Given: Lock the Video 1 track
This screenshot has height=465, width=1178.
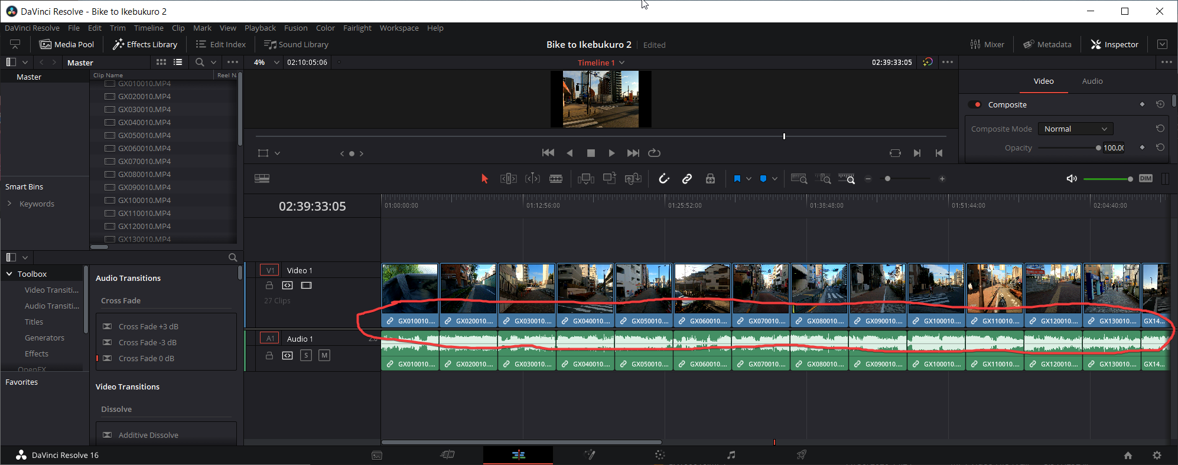Looking at the screenshot, I should pos(269,286).
